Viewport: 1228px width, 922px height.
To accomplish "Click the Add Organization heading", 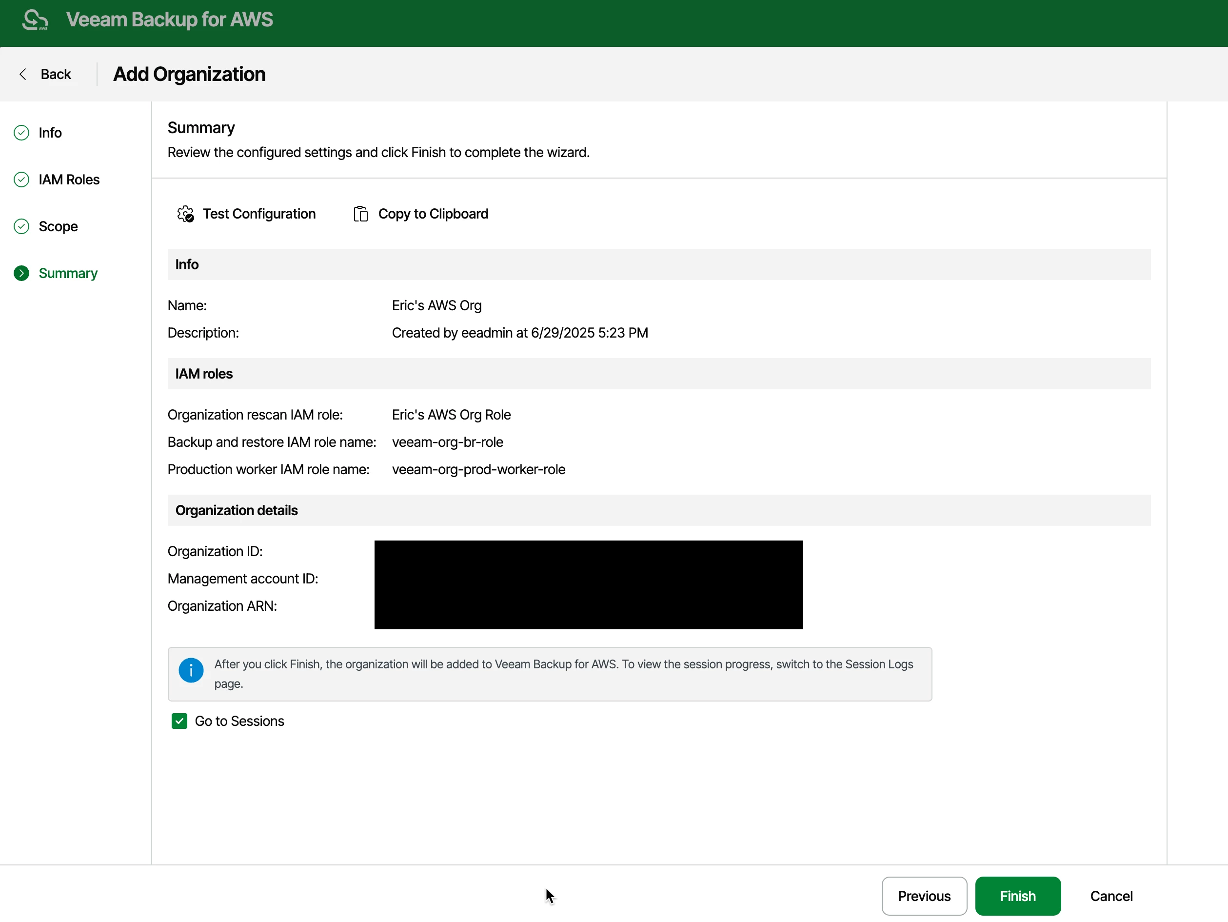I will [x=189, y=74].
